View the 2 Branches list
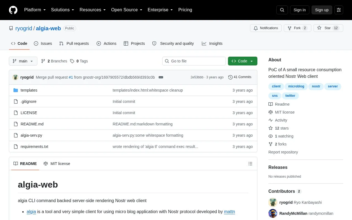352x220 pixels. coord(54,61)
